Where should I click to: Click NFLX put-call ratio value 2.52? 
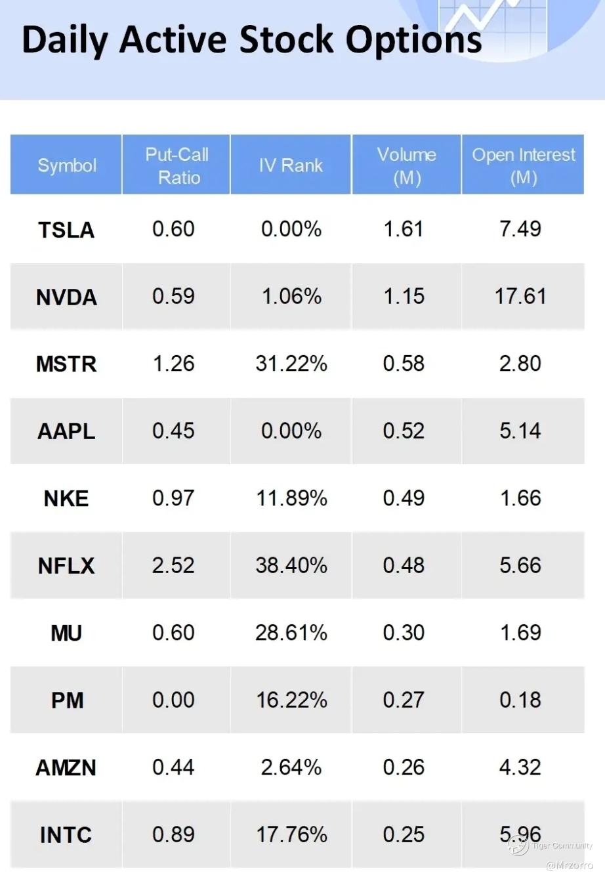(173, 566)
